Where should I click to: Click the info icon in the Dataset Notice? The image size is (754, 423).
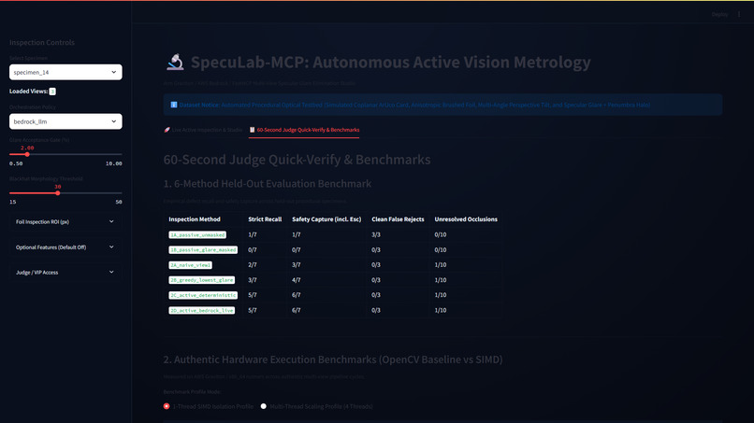[174, 105]
